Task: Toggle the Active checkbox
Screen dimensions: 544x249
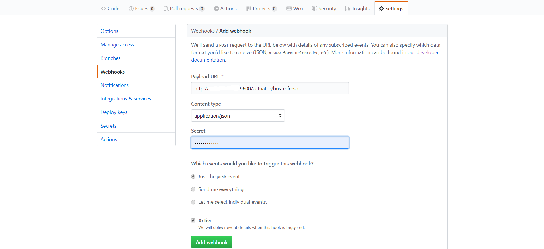Action: pos(193,220)
